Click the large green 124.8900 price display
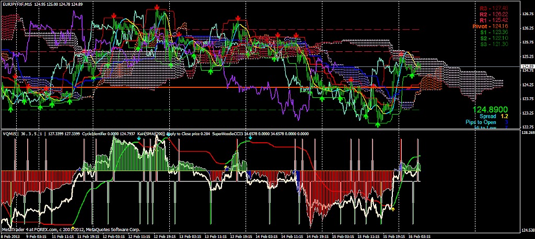Screen dimensions: 535x239 pos(490,109)
